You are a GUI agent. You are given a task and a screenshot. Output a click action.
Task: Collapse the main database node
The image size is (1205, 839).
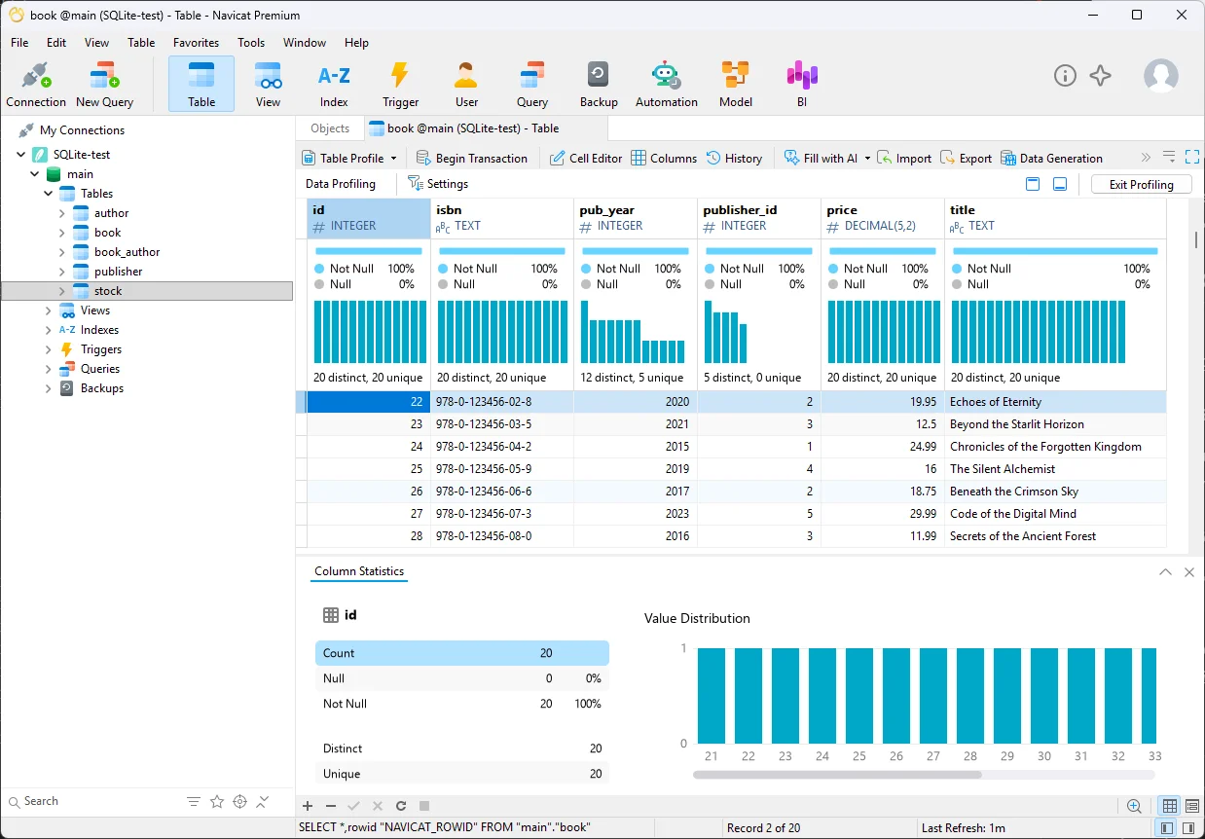(x=35, y=173)
